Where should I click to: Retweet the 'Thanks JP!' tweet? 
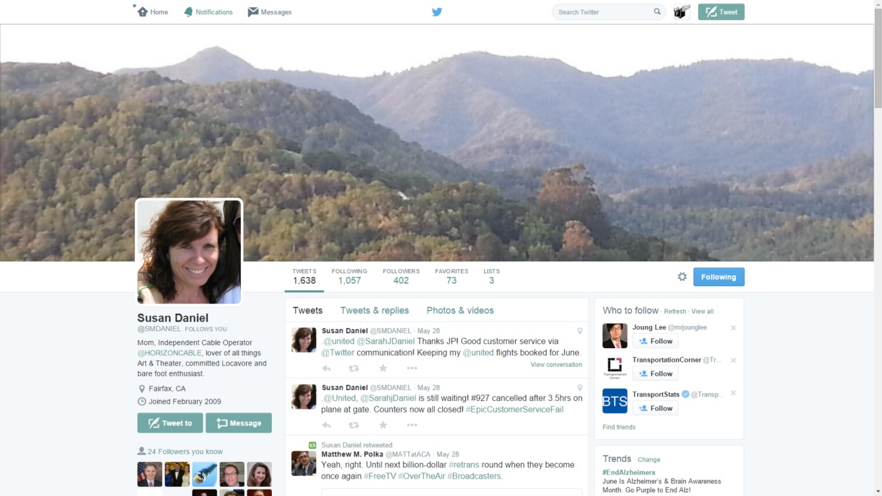(354, 368)
